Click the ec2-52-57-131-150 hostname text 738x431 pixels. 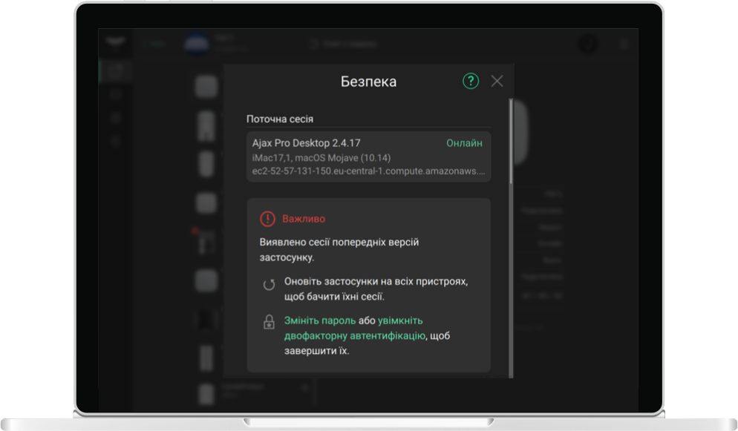368,171
